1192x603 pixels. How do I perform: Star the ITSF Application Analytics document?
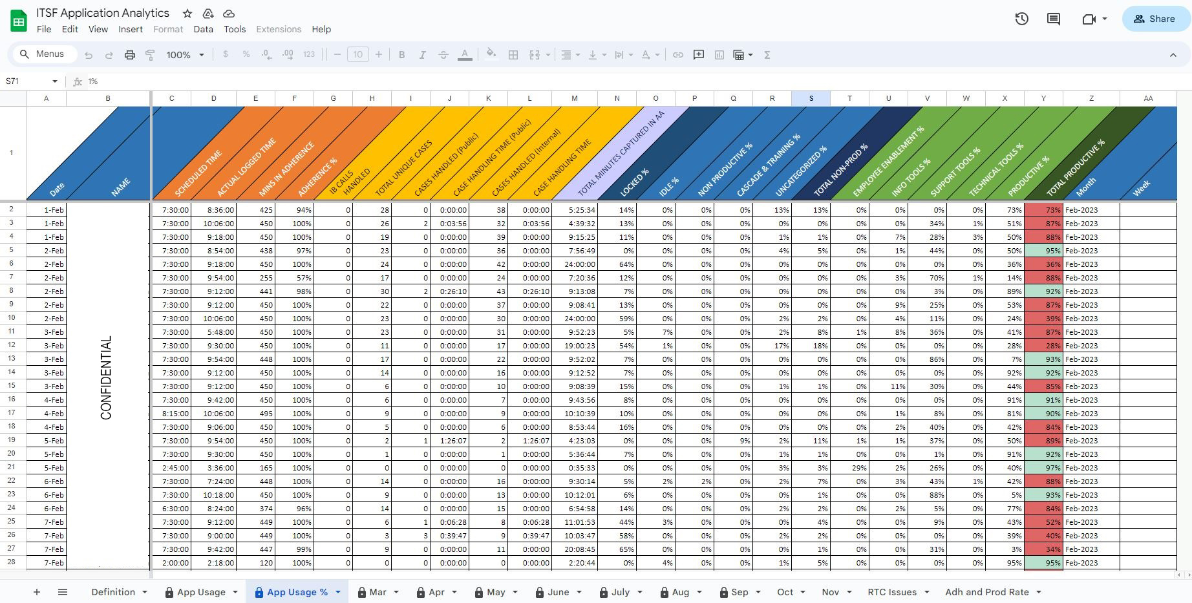coord(187,14)
